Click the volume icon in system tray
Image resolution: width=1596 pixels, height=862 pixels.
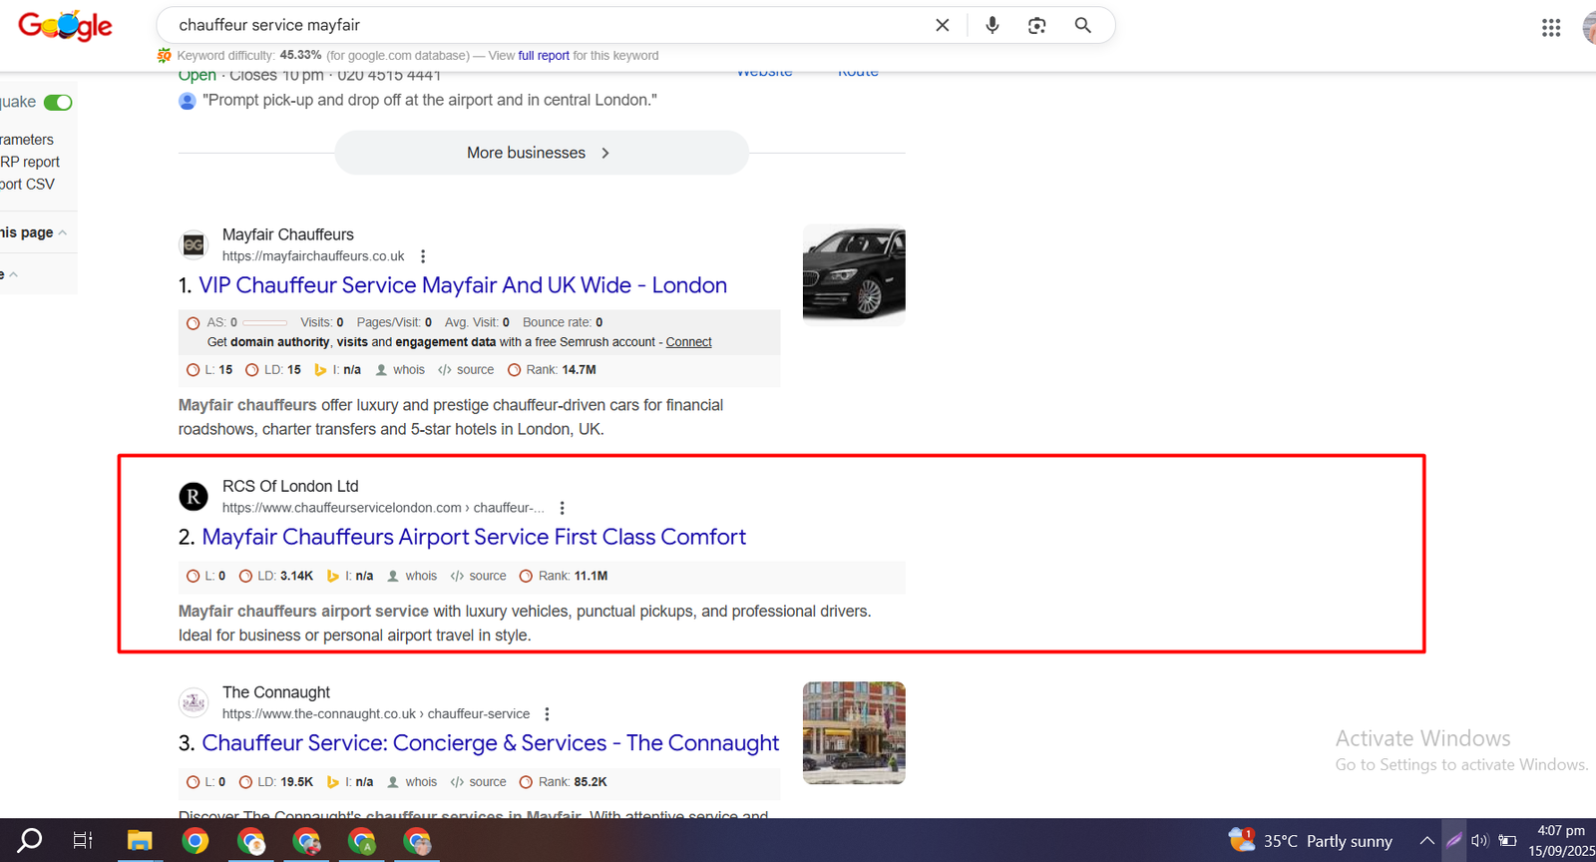[x=1479, y=841]
